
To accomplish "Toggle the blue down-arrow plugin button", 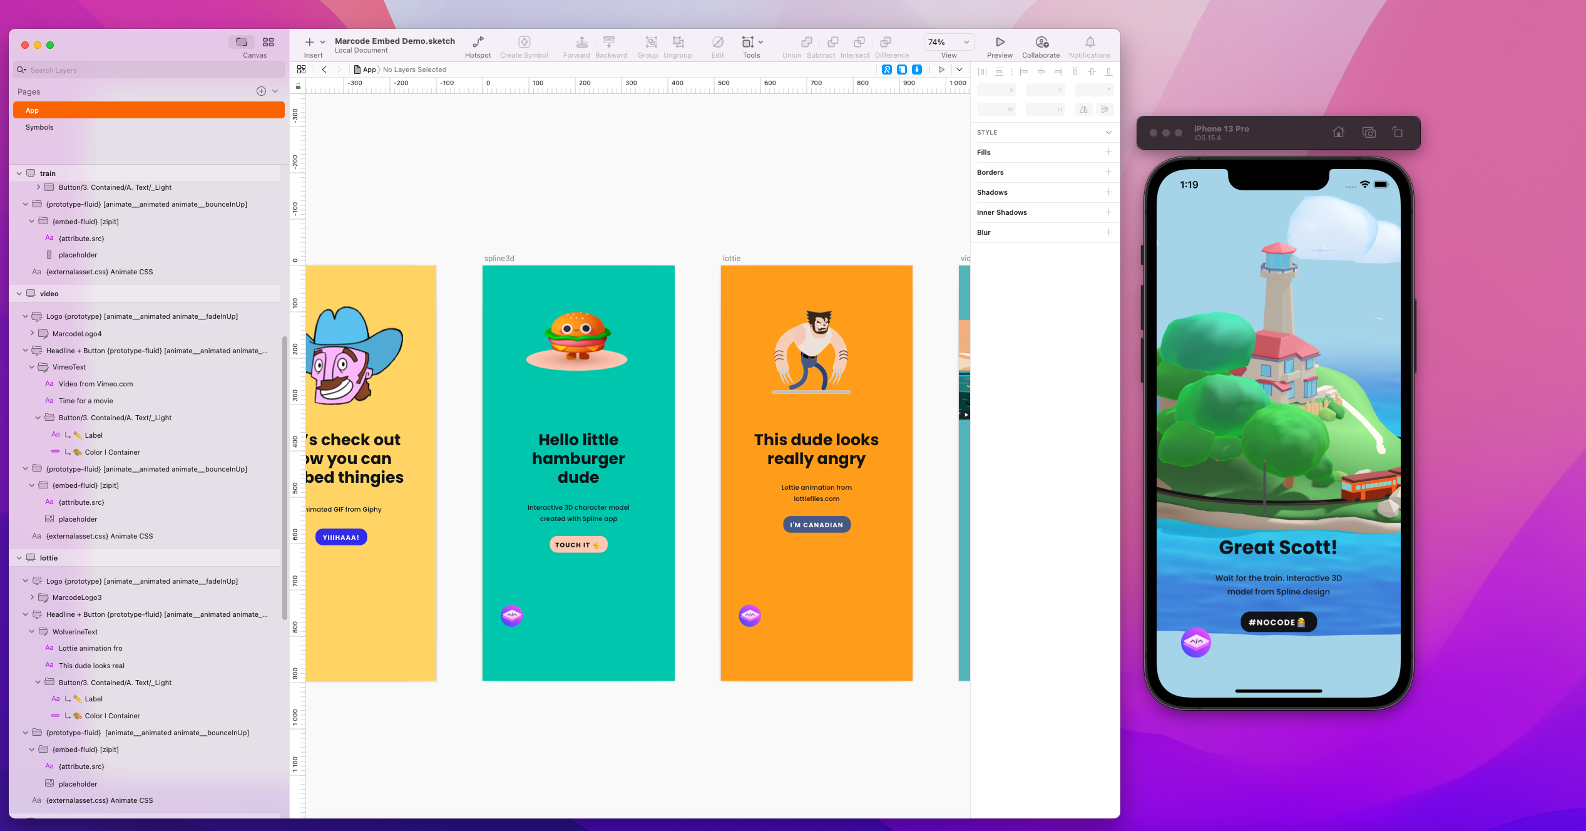I will click(917, 70).
